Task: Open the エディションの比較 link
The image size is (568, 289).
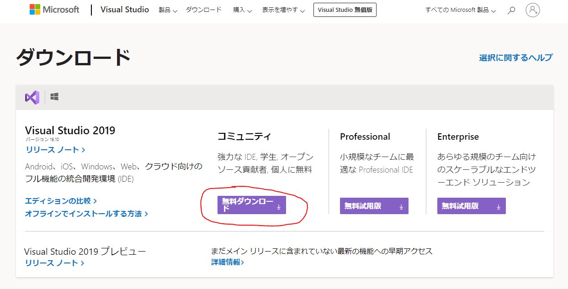Action: (x=61, y=201)
